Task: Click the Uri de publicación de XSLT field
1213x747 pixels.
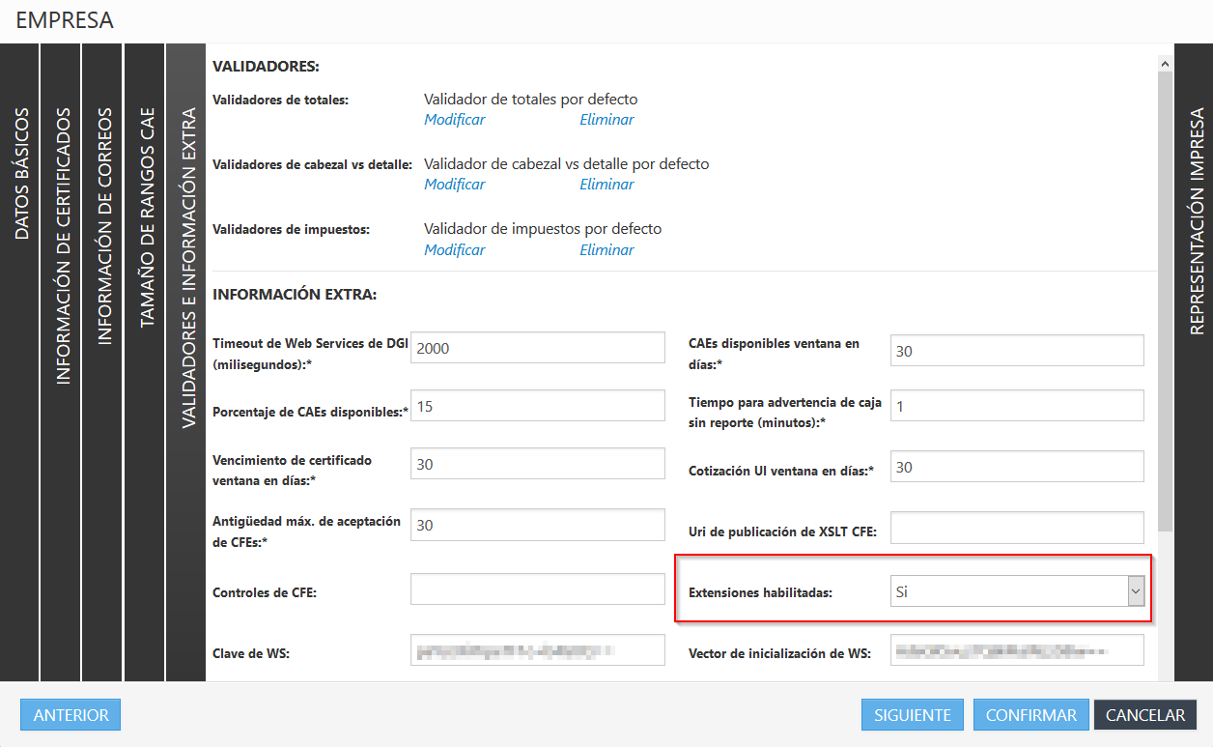Action: click(x=1016, y=527)
